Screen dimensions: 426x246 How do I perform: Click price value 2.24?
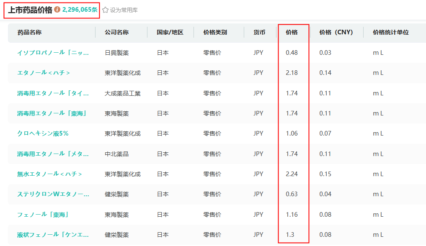click(292, 174)
